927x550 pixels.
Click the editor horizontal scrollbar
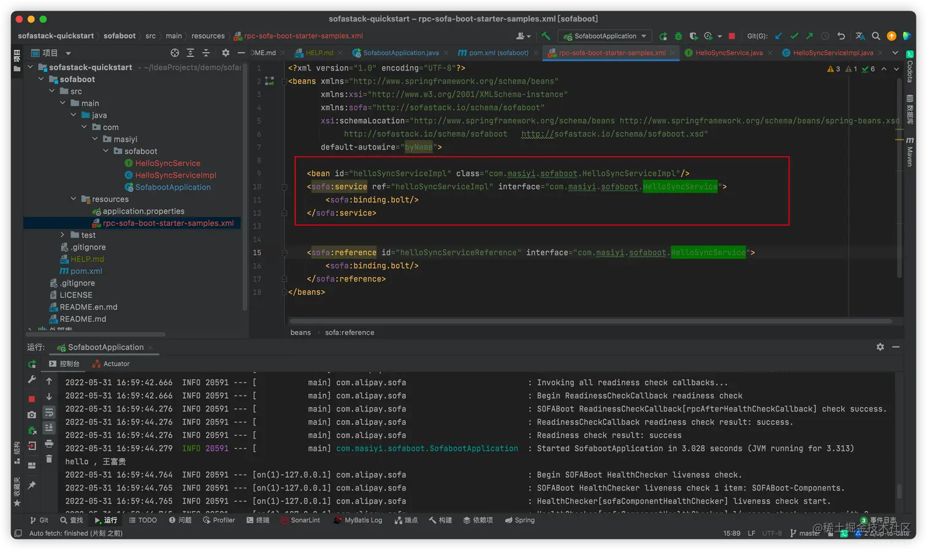coord(590,321)
